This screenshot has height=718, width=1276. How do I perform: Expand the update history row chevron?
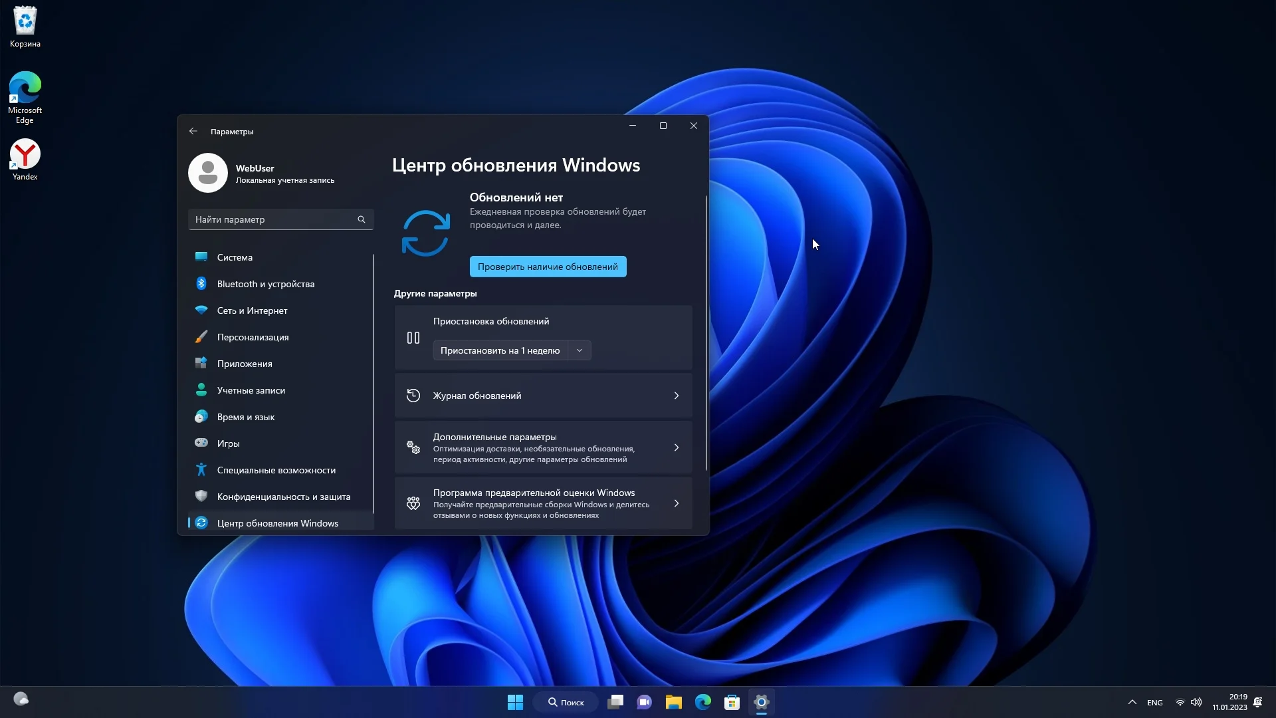[677, 396]
